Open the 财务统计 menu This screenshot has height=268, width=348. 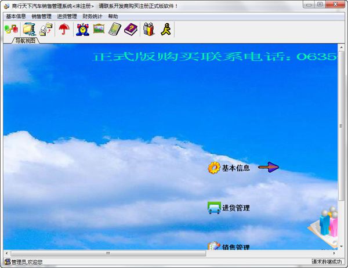pos(92,16)
